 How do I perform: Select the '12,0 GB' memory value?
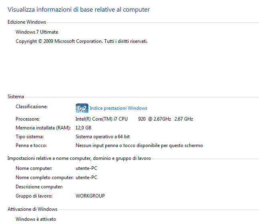[x=83, y=128]
